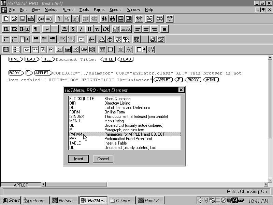Close the Insert Element dialog
This screenshot has height=205, width=273.
pyautogui.click(x=181, y=90)
